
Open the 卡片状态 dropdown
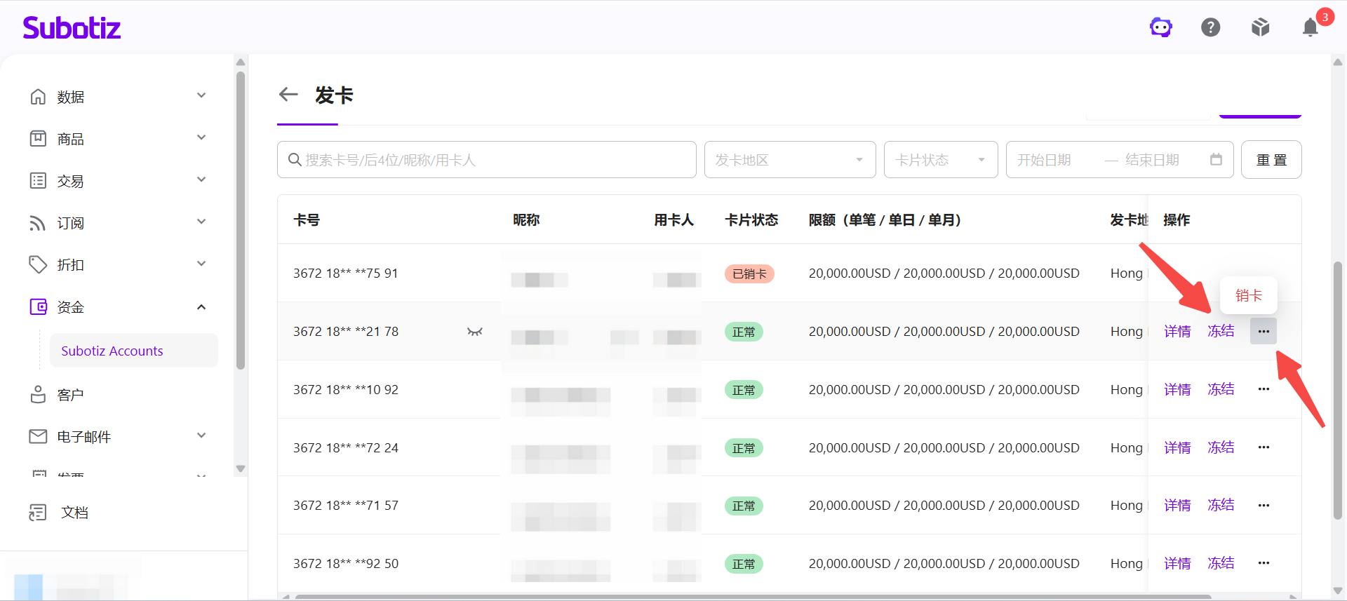(941, 160)
